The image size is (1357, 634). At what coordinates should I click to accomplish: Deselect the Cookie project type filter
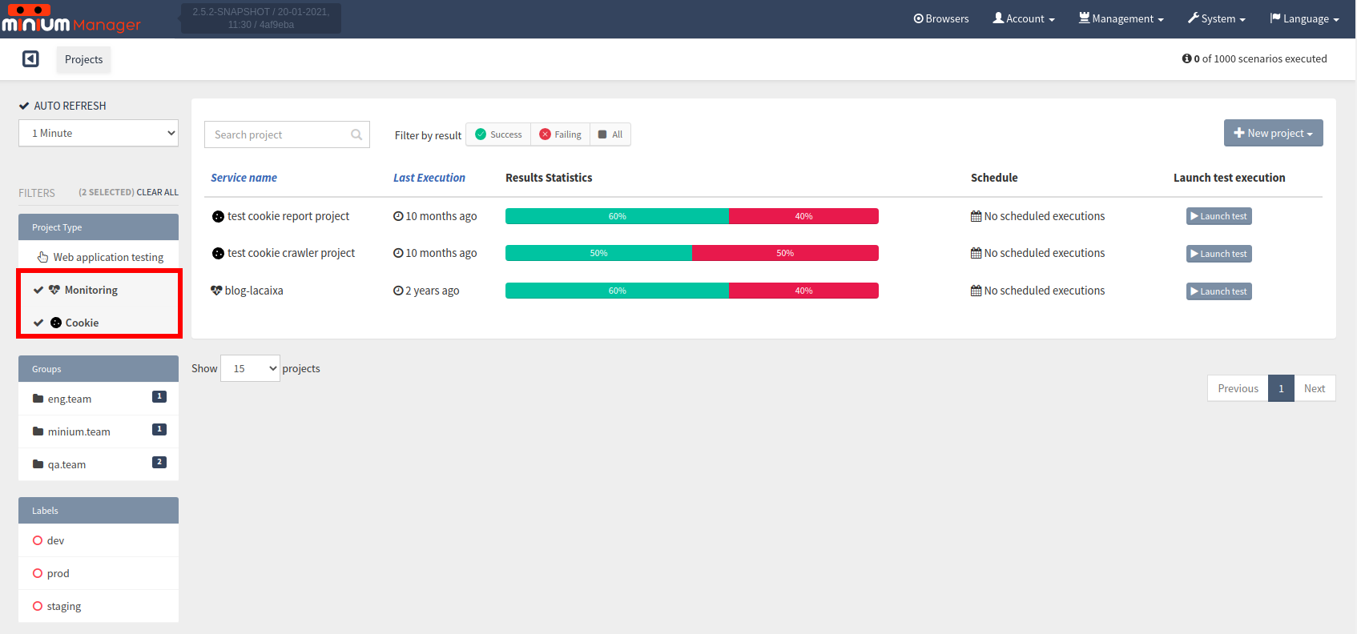click(x=99, y=323)
